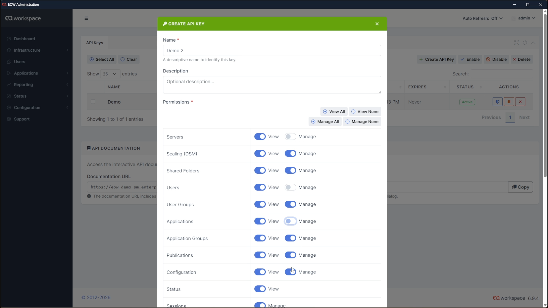Viewport: 548px width, 308px height.
Task: Select the View All option
Action: point(334,112)
